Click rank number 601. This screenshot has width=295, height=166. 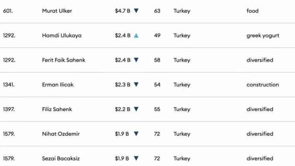click(x=8, y=11)
